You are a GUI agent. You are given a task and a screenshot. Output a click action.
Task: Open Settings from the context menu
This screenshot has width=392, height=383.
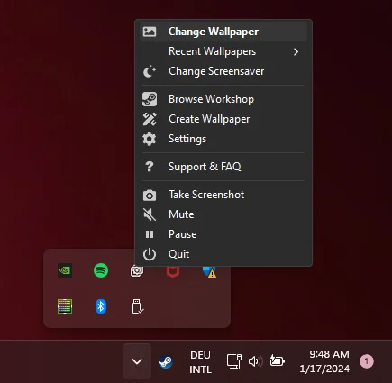223,139
